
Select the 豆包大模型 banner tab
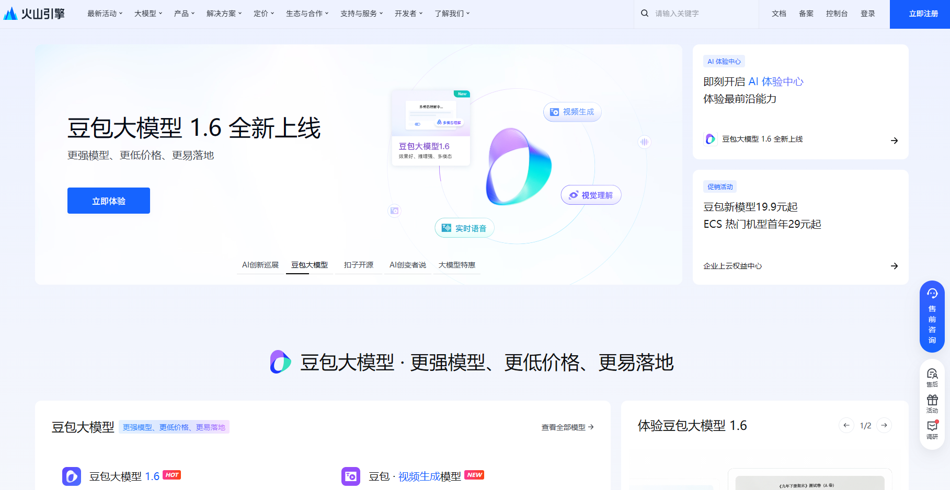[310, 265]
